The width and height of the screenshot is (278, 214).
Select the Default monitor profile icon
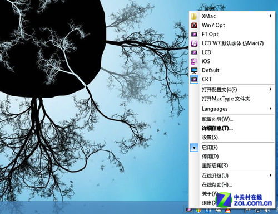tap(194, 70)
